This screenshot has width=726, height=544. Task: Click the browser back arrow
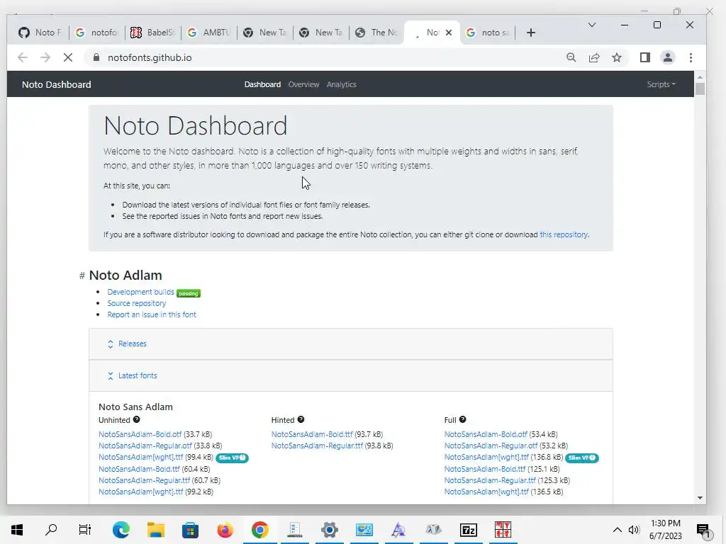(x=22, y=57)
